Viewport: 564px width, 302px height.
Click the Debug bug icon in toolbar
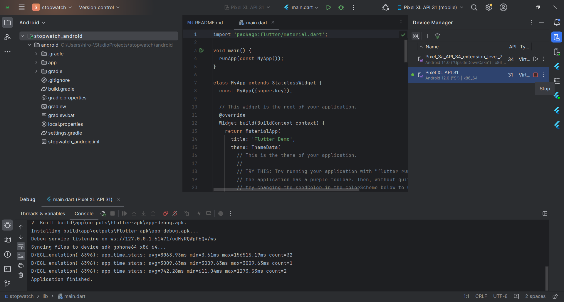(x=341, y=7)
